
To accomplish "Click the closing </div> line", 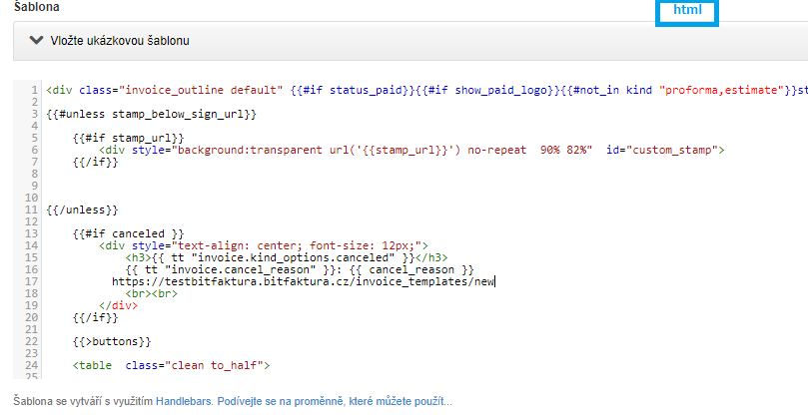I will point(119,305).
